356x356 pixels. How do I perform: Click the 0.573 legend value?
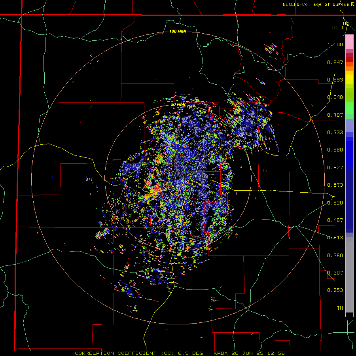point(335,185)
